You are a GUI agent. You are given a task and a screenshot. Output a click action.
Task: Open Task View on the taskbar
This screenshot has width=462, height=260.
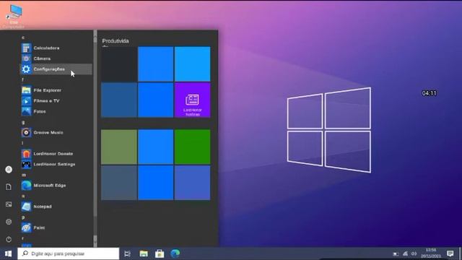pyautogui.click(x=127, y=253)
